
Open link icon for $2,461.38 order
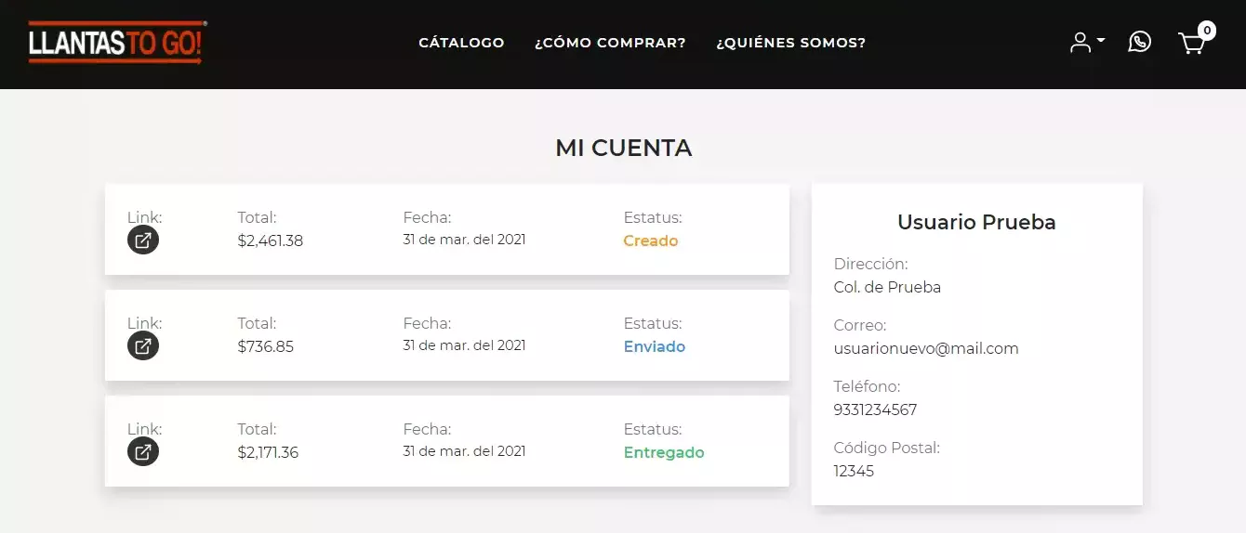[x=143, y=240]
